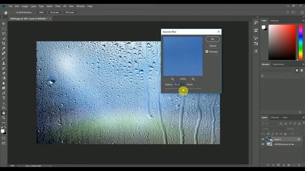
Task: Open the Select menu
Action: click(x=50, y=6)
